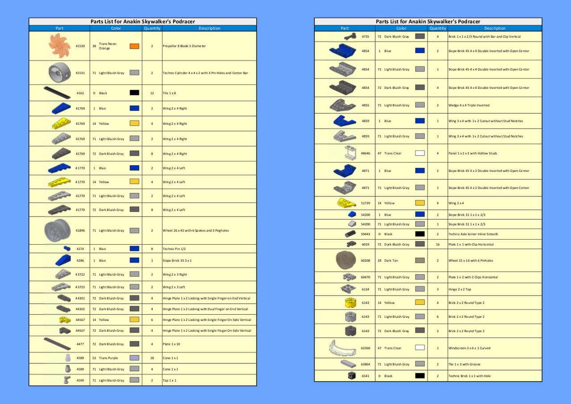Select the blue Slope Brick 4854 image

[x=342, y=51]
